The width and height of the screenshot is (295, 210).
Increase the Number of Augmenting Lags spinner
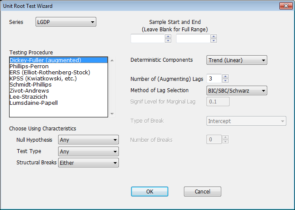pyautogui.click(x=225, y=77)
